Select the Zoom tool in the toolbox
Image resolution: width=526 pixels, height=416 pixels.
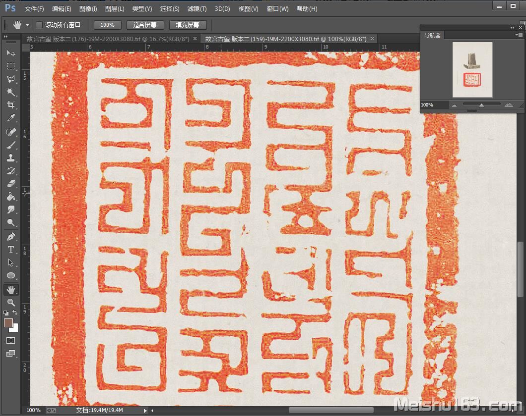pyautogui.click(x=11, y=303)
